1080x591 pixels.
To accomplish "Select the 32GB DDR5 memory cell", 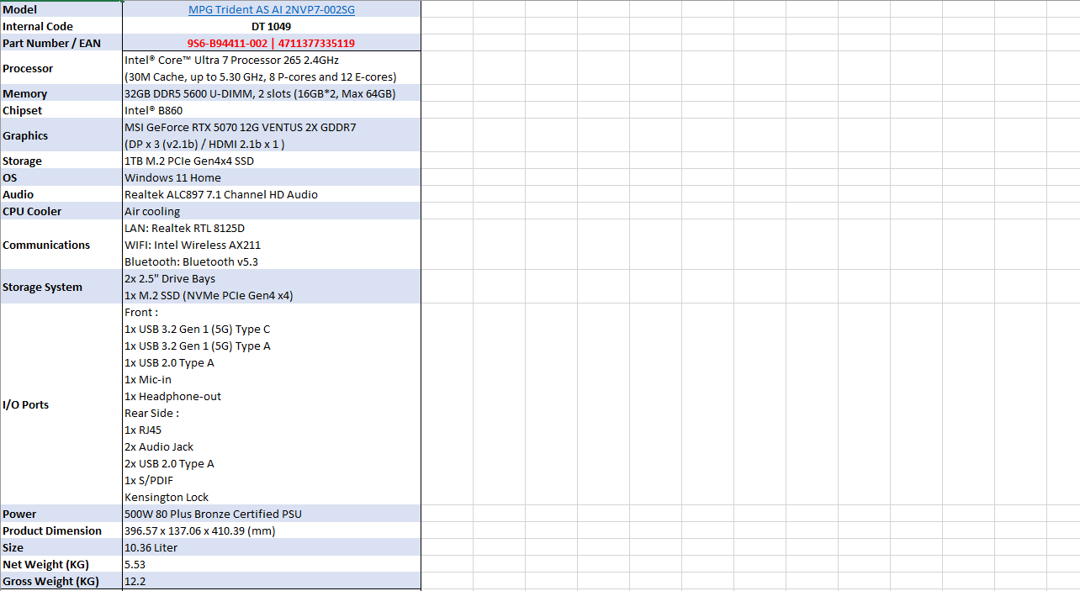I will click(260, 93).
